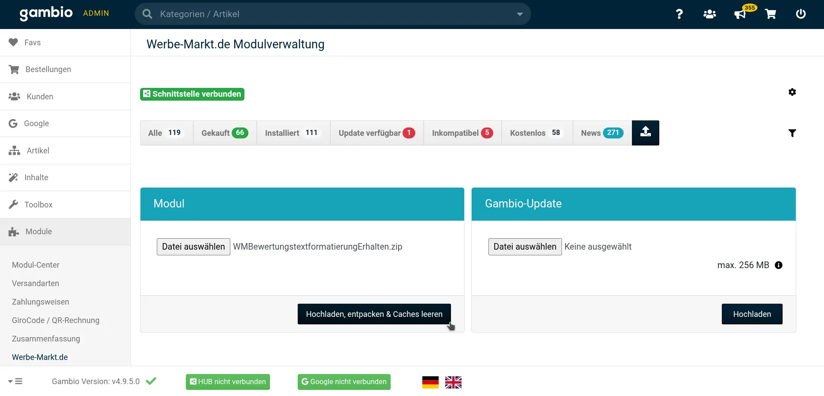Screen dimensions: 824x396
Task: Open Kunden menu
Action: click(x=65, y=97)
